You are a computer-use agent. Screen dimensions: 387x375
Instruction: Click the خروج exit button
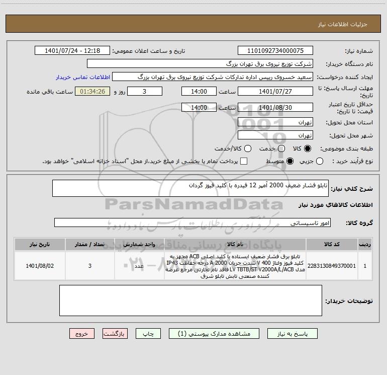coord(82,334)
